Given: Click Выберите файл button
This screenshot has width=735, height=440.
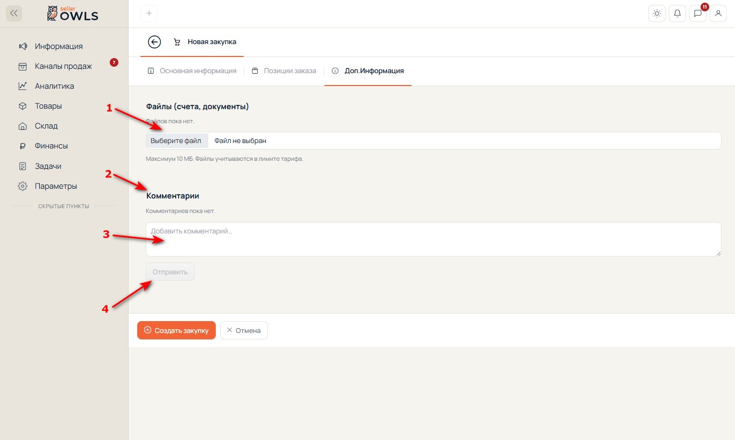Looking at the screenshot, I should [x=176, y=140].
